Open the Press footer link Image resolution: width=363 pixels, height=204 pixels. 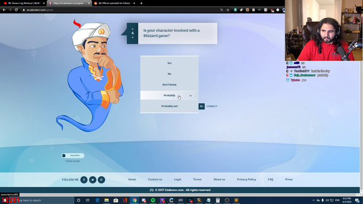pos(289,179)
